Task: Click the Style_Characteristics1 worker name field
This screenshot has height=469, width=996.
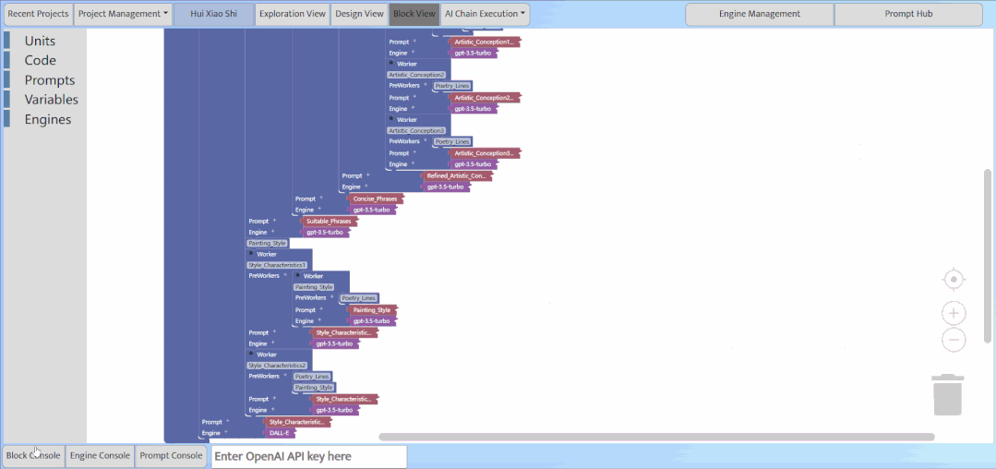Action: [x=278, y=264]
